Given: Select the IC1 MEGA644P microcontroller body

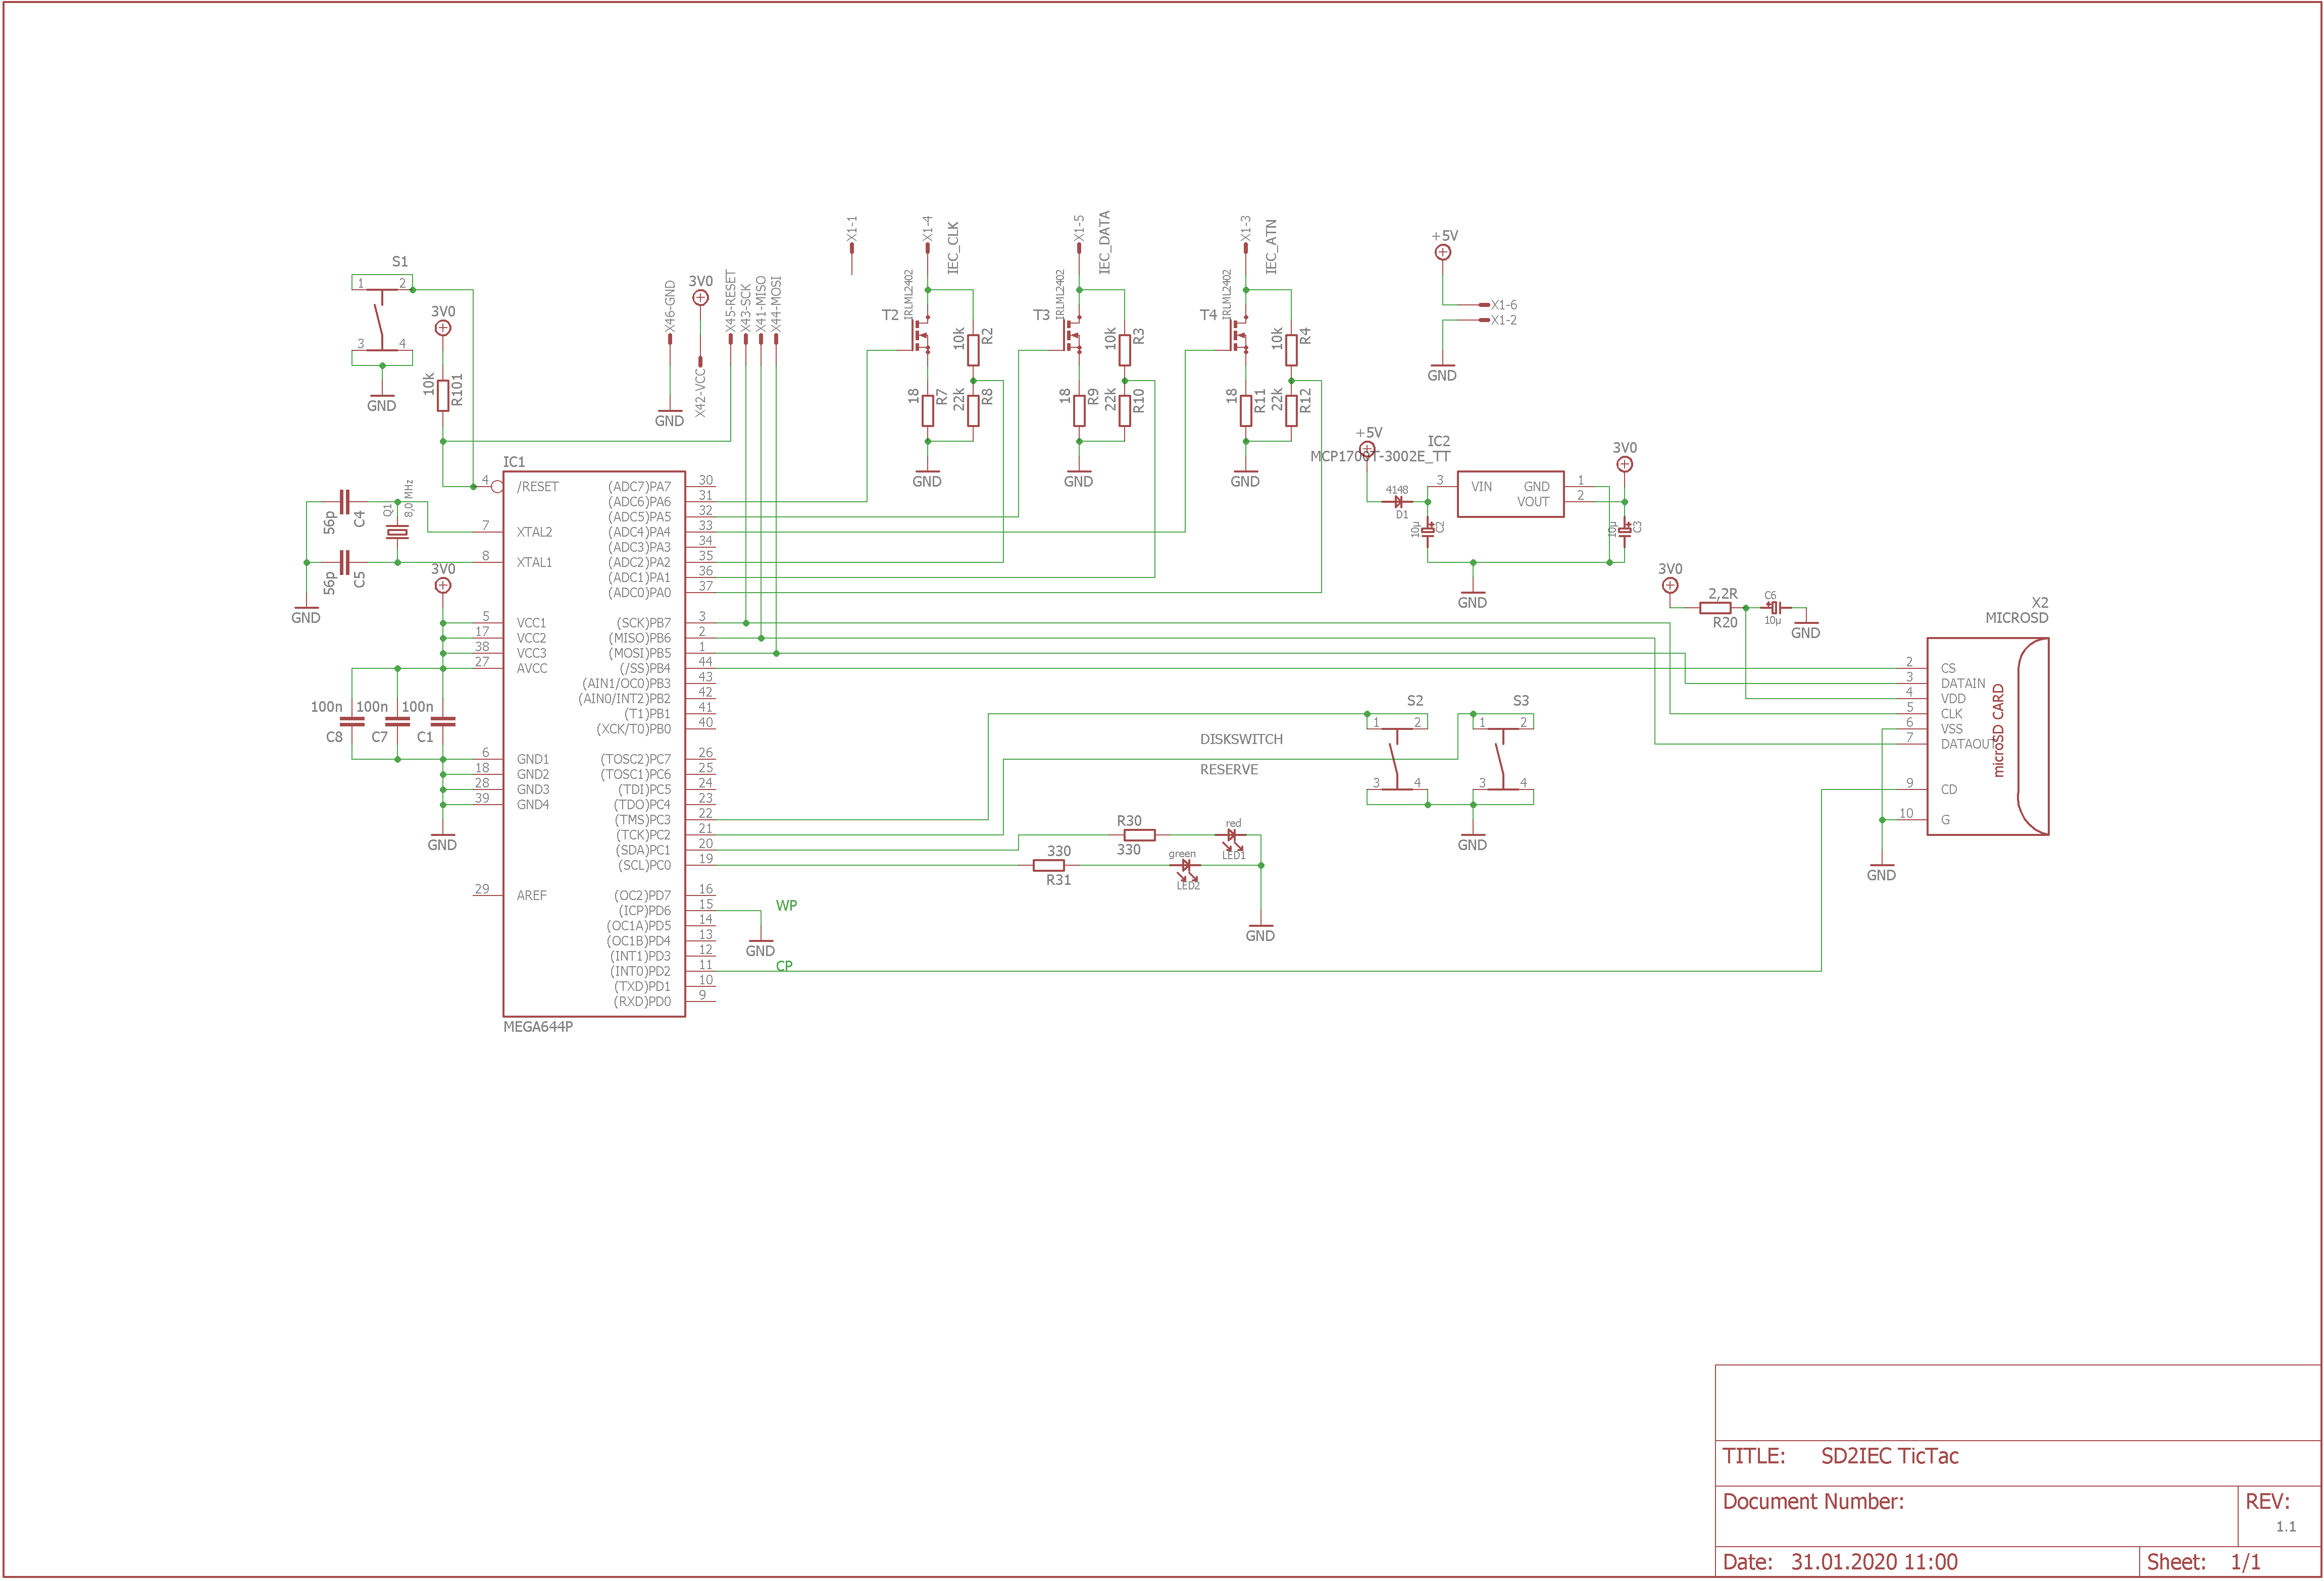Looking at the screenshot, I should (x=593, y=744).
